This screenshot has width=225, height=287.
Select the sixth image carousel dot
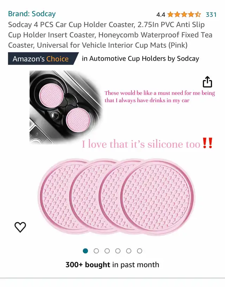point(140,251)
